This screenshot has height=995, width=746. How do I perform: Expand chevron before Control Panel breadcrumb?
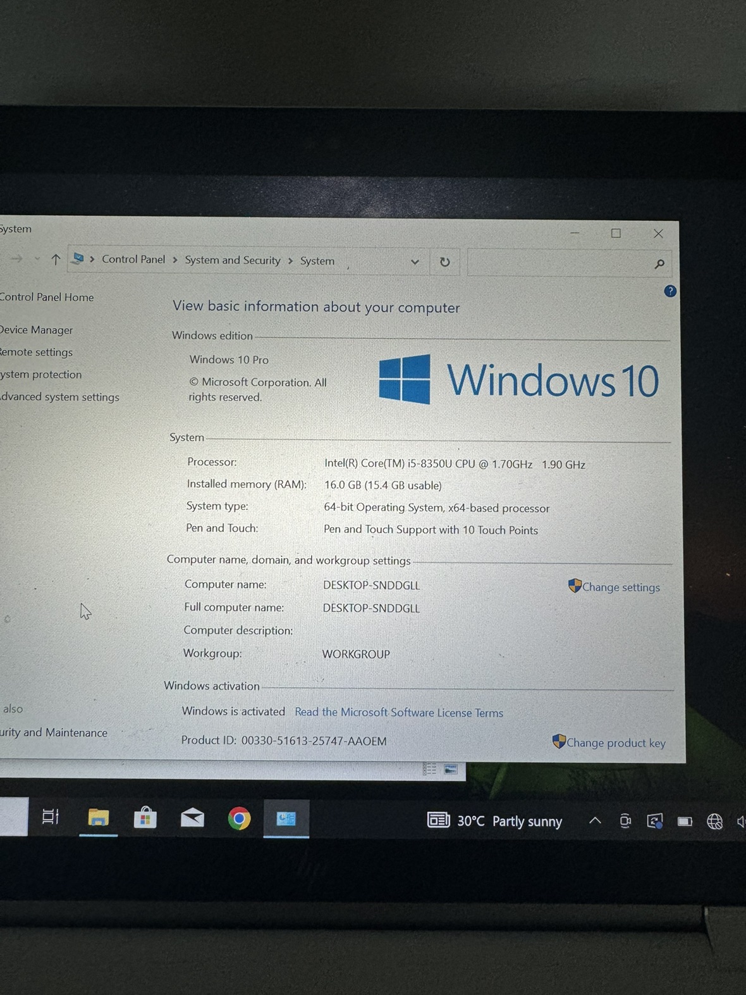click(x=92, y=259)
